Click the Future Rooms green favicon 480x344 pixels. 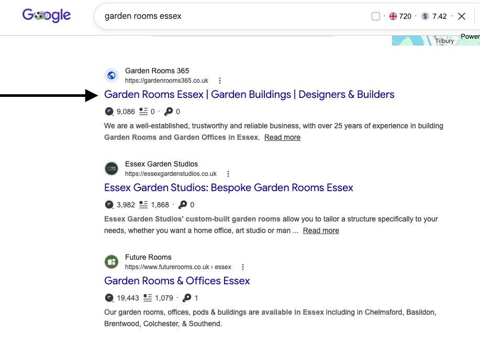[x=111, y=262]
